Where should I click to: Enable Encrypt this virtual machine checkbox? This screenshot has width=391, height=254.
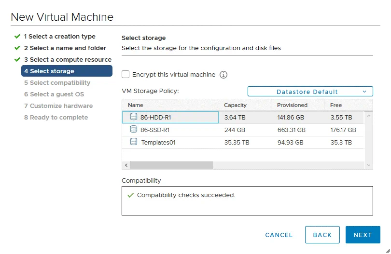click(126, 75)
